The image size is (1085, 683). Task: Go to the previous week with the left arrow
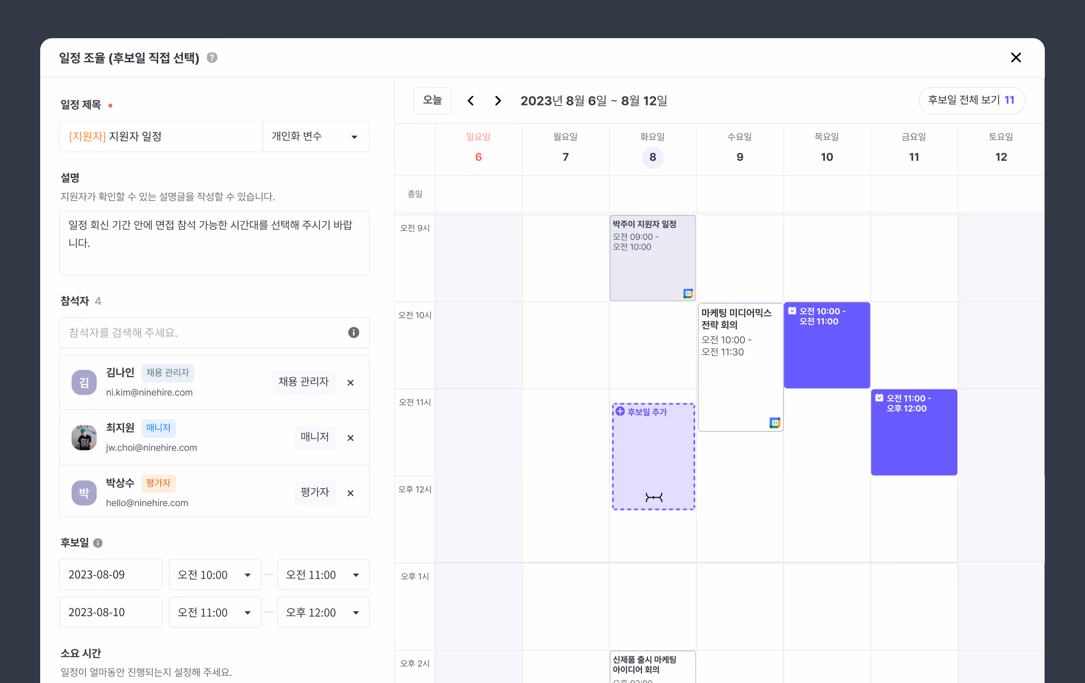coord(471,101)
